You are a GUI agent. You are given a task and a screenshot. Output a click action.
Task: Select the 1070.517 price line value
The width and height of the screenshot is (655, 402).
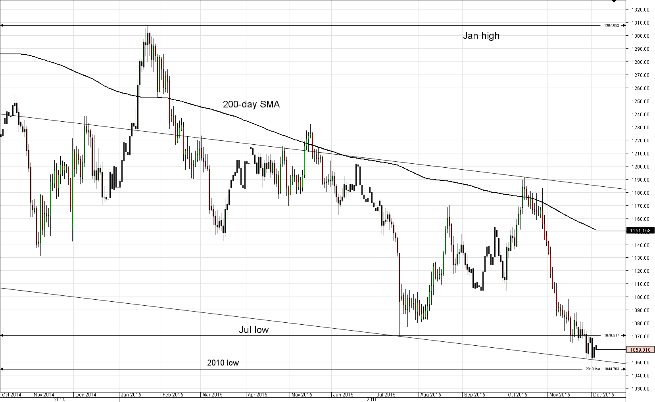[612, 335]
